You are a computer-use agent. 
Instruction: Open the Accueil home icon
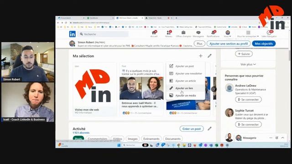154,34
